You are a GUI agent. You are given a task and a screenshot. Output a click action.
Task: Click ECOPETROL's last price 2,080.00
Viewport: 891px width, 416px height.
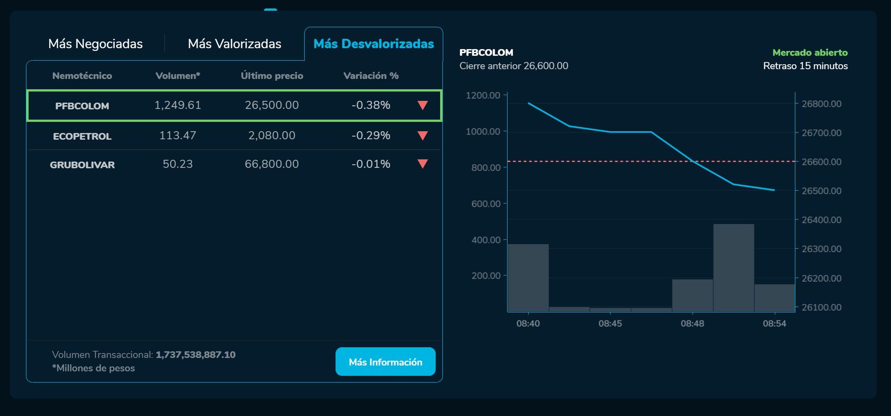272,136
